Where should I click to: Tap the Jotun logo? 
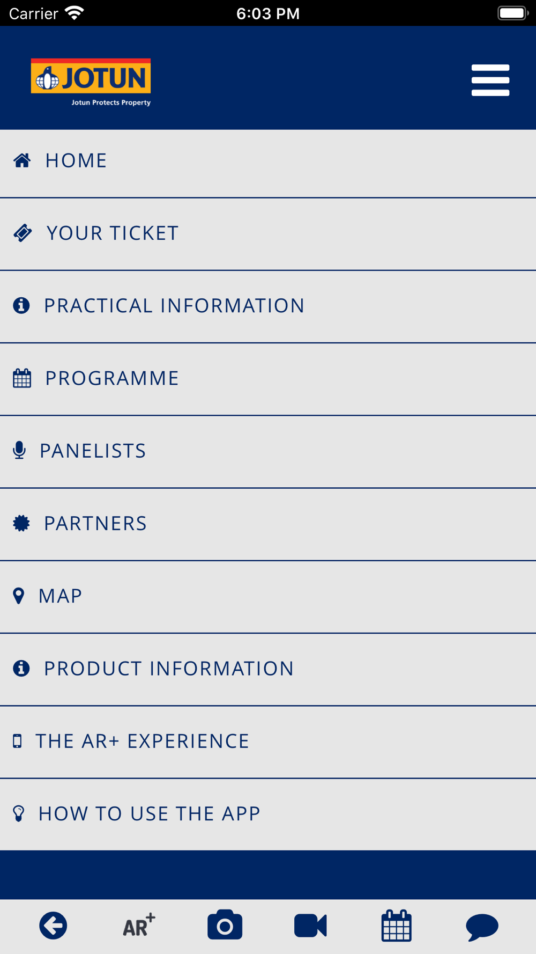pyautogui.click(x=91, y=82)
